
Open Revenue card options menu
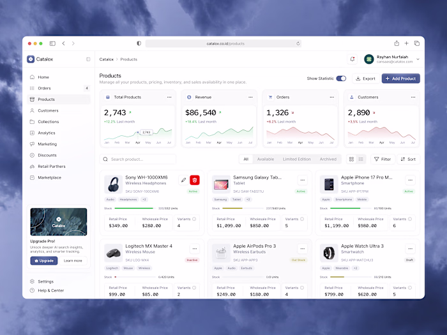point(250,97)
